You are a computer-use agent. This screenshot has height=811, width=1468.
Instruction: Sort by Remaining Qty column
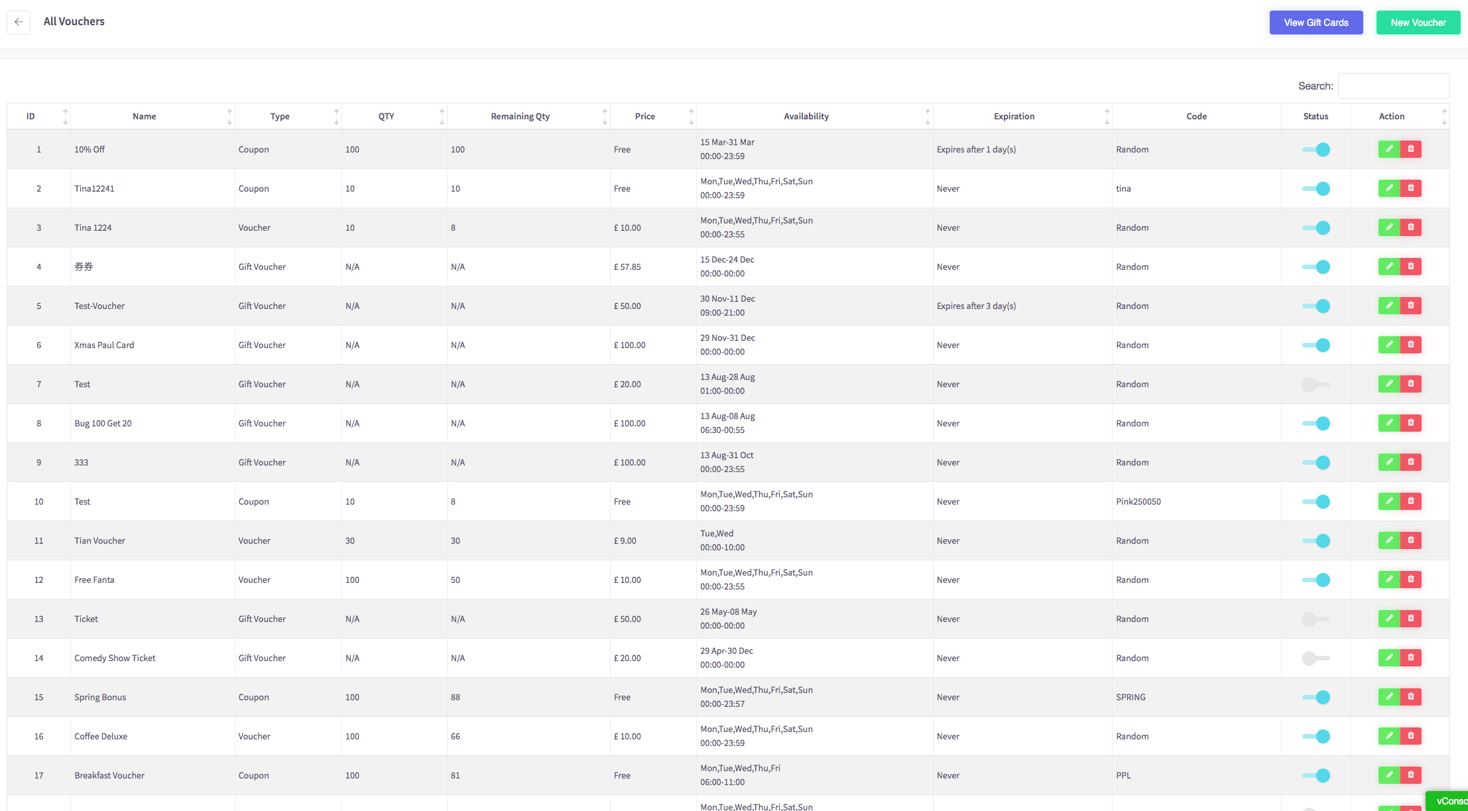pos(528,116)
